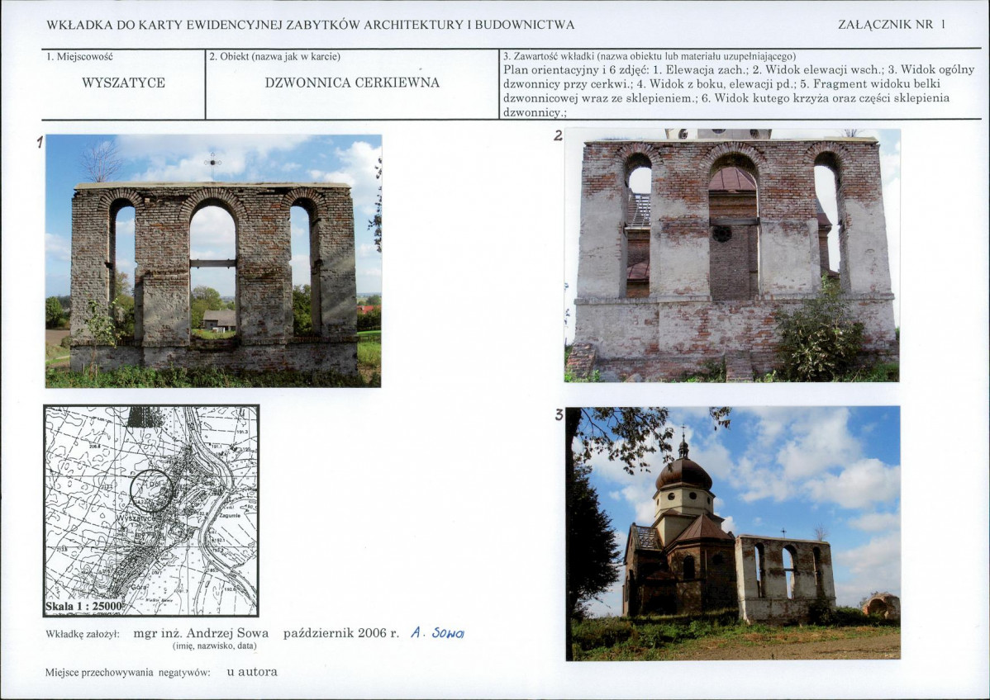Click the "2. Obiekt (nazwa jak w karcie)" label

pyautogui.click(x=274, y=57)
